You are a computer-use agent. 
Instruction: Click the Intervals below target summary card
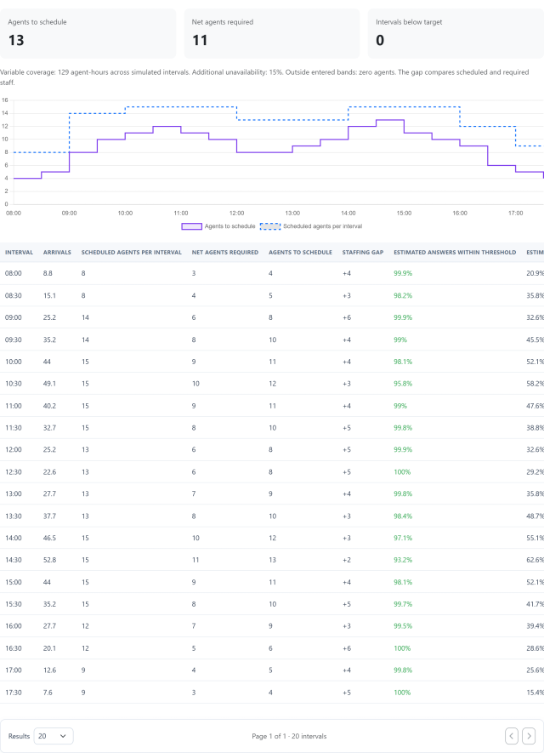(456, 34)
